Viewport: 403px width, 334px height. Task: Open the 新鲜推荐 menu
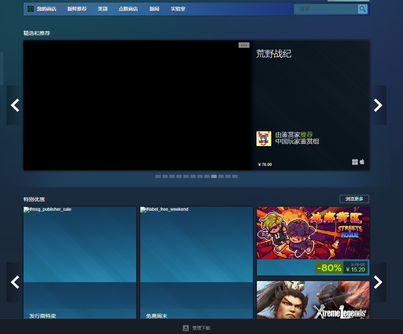pos(77,9)
